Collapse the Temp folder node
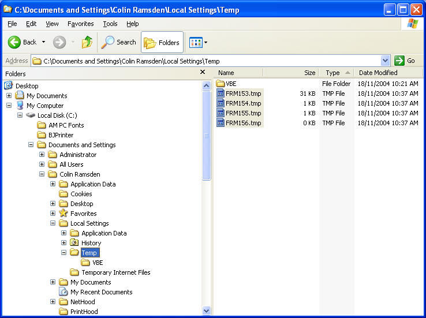Screen dimensions: 426x318 point(63,253)
